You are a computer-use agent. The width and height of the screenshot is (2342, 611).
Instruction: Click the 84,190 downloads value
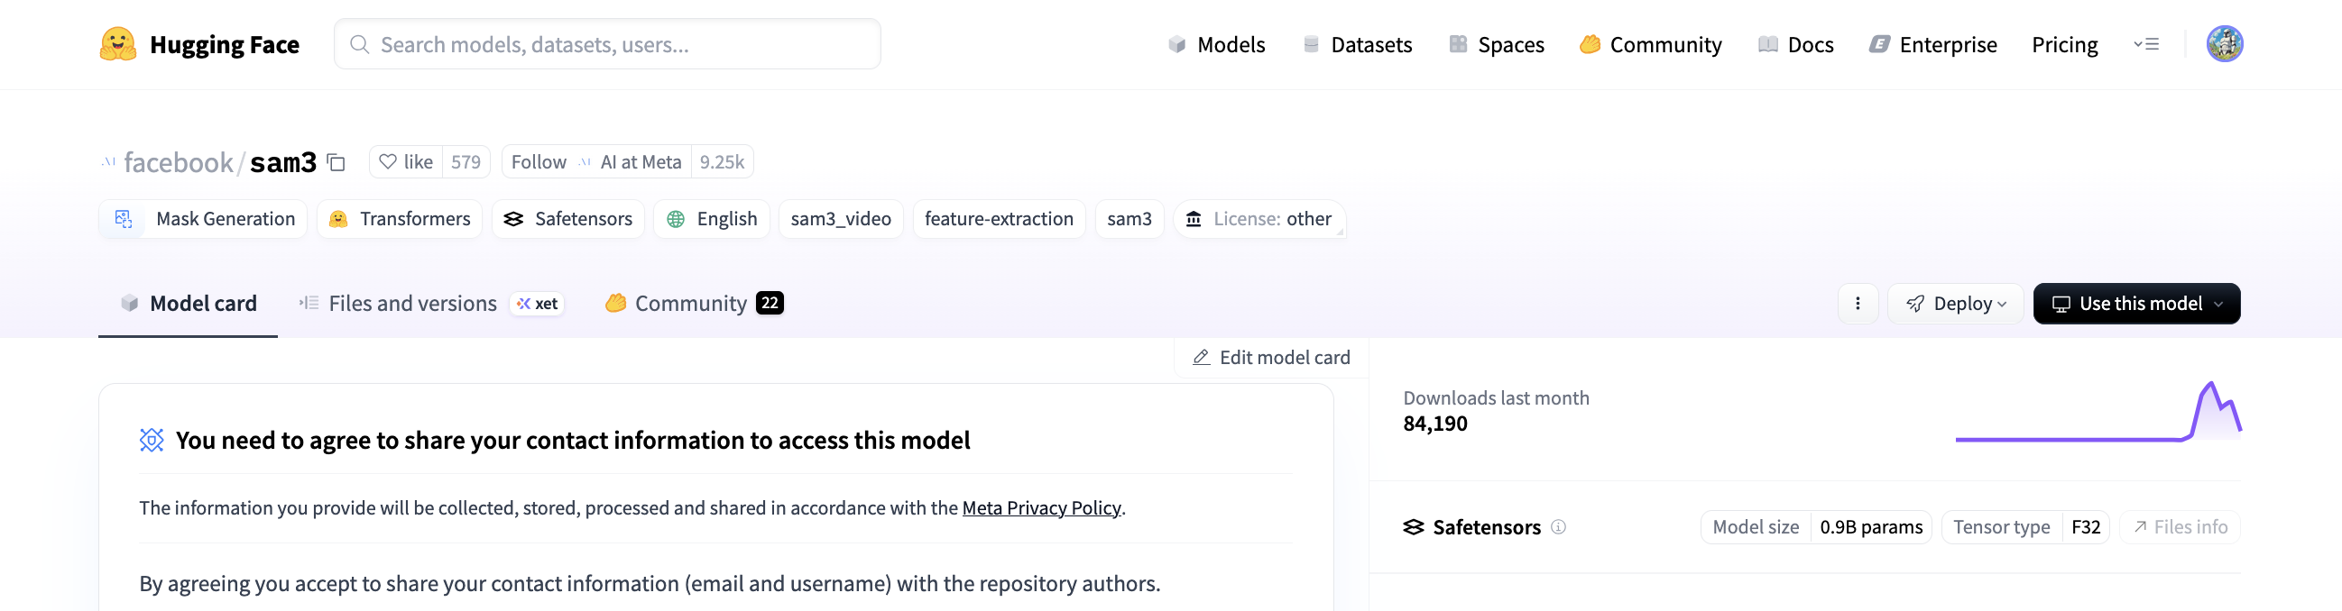[x=1434, y=424]
